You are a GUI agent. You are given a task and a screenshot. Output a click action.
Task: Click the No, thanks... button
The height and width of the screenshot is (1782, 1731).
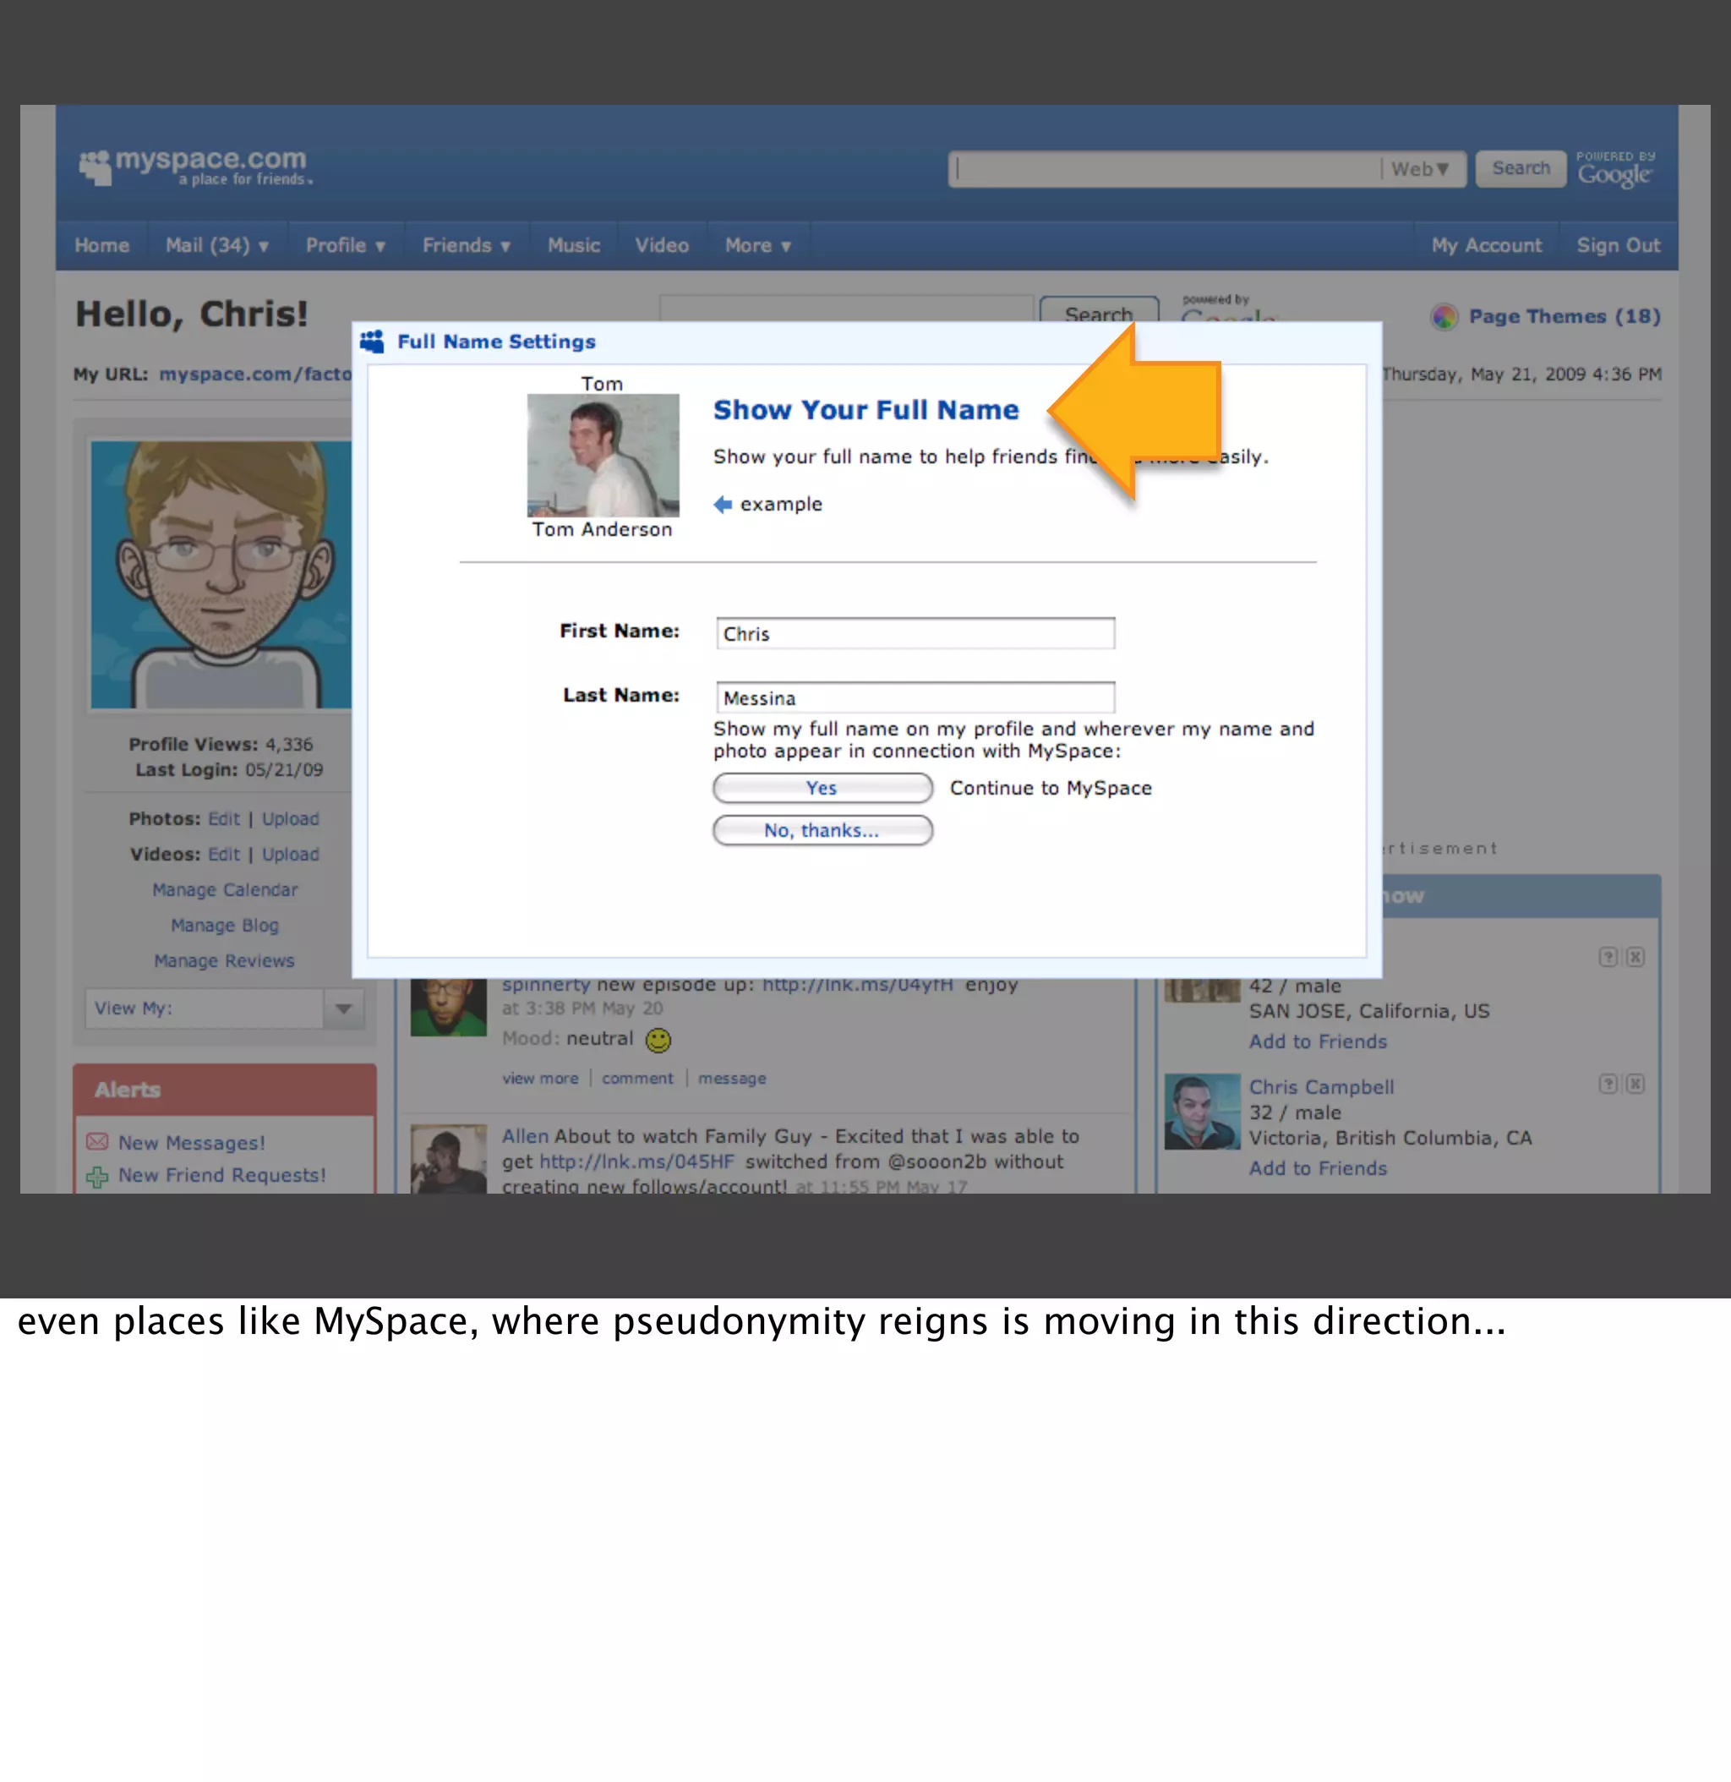[x=822, y=830]
